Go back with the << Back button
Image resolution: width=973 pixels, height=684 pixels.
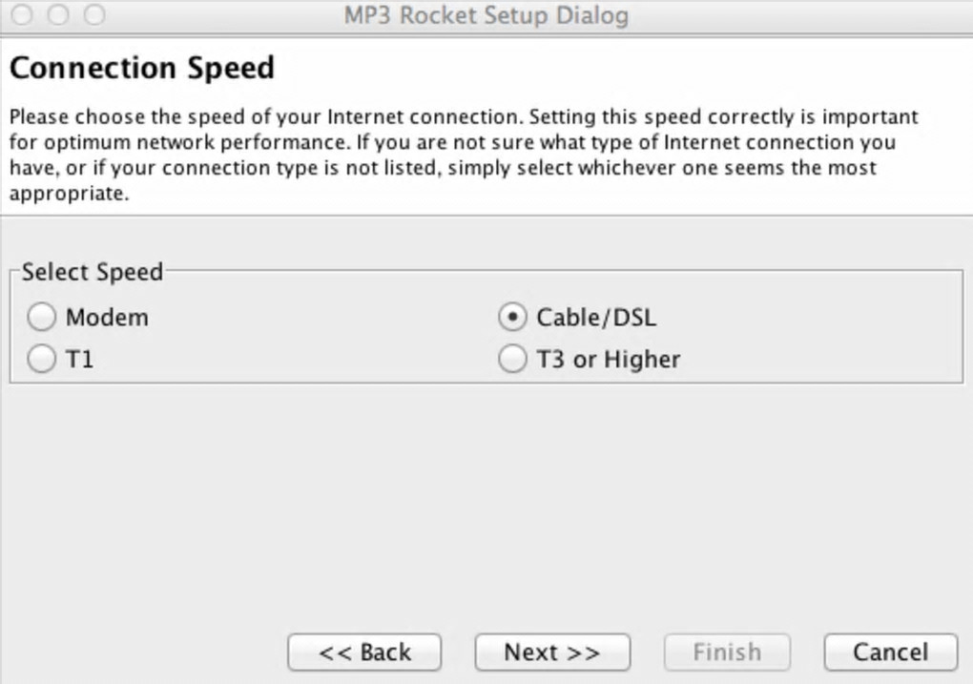[x=364, y=653]
